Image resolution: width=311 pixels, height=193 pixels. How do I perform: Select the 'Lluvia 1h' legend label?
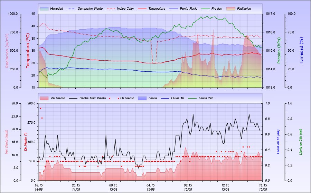point(178,98)
